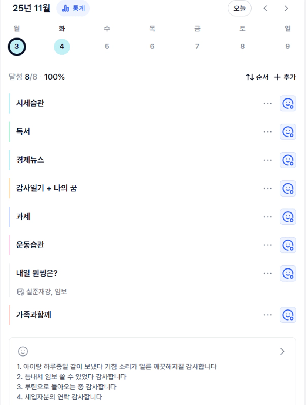Click the memo icon beside 실준재강, 임보
This screenshot has height=405, width=306.
[21, 292]
